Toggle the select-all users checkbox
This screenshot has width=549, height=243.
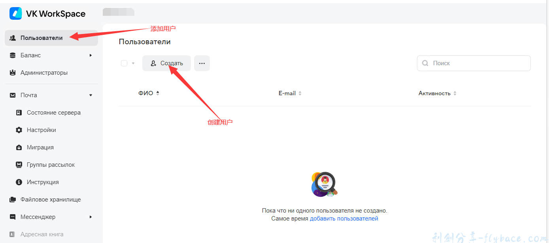[124, 63]
